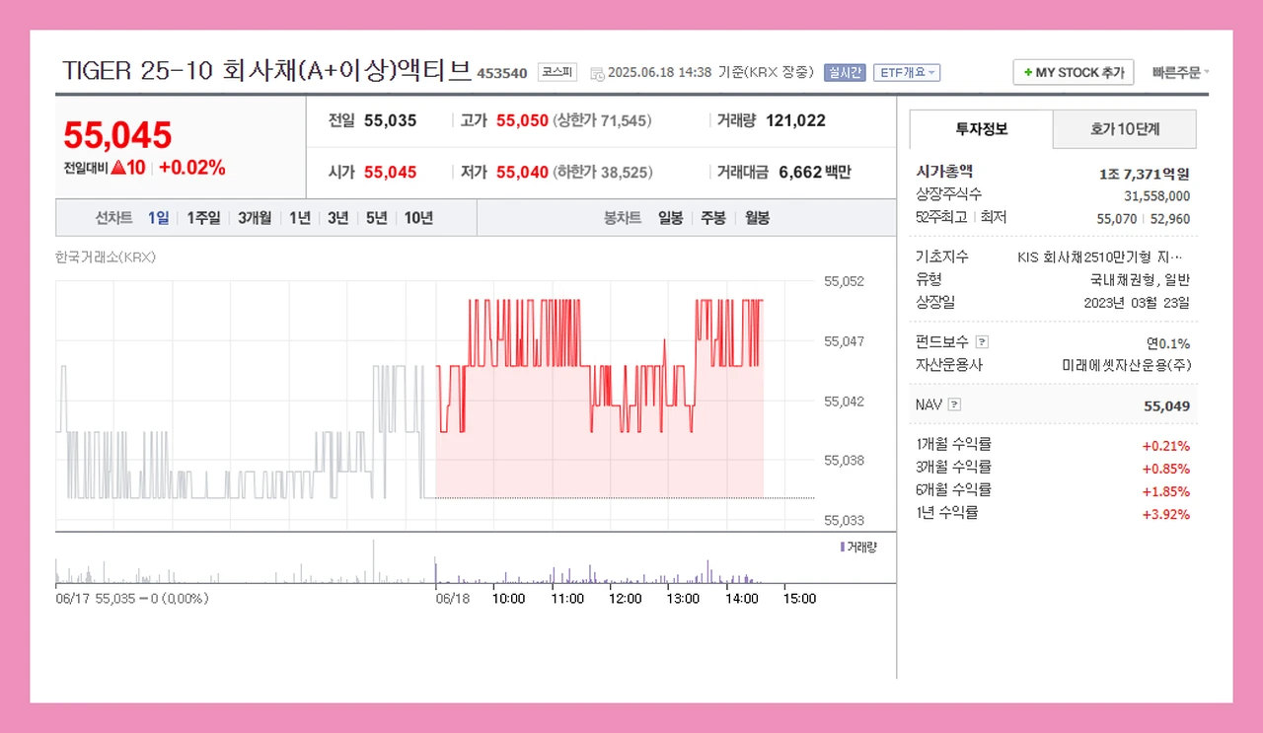Click the plus icon on MY STOCK 추가
The image size is (1263, 733).
[x=1028, y=73]
